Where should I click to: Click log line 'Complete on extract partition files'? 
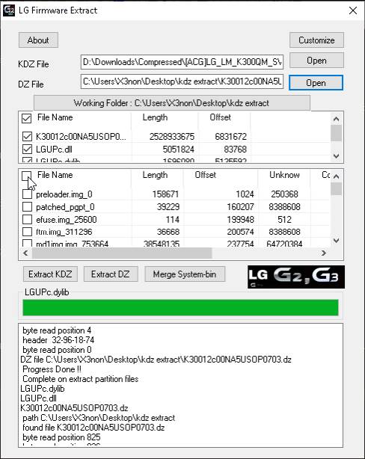(81, 379)
